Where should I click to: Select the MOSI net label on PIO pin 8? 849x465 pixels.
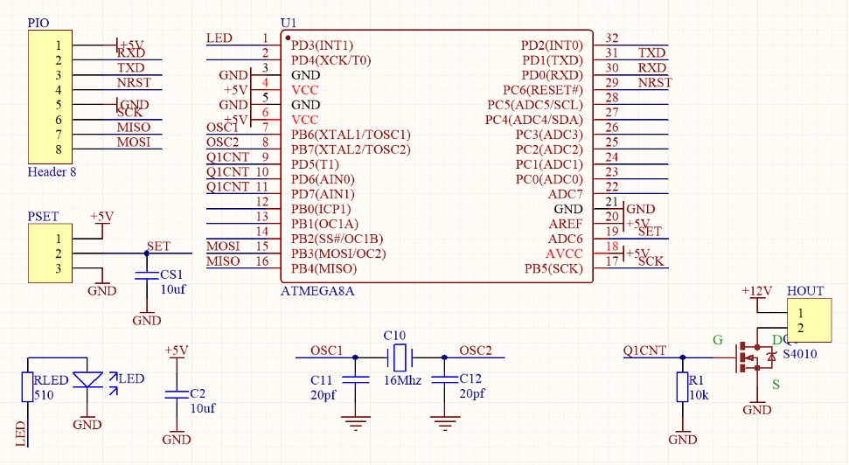134,142
